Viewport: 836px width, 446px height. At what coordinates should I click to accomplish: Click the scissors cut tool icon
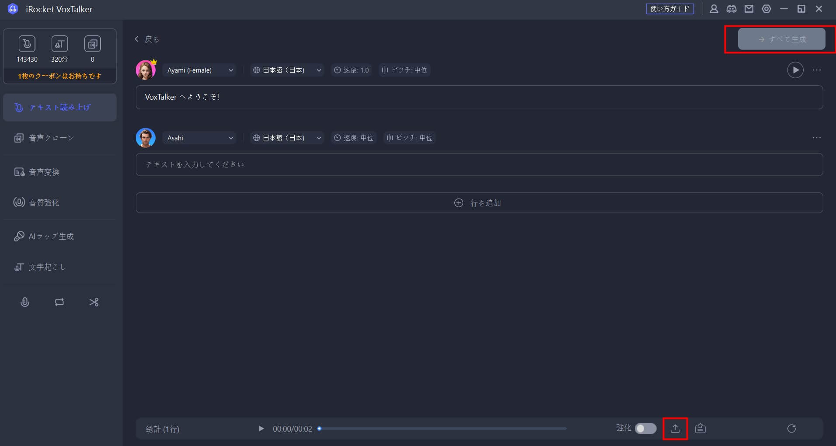[x=94, y=302]
